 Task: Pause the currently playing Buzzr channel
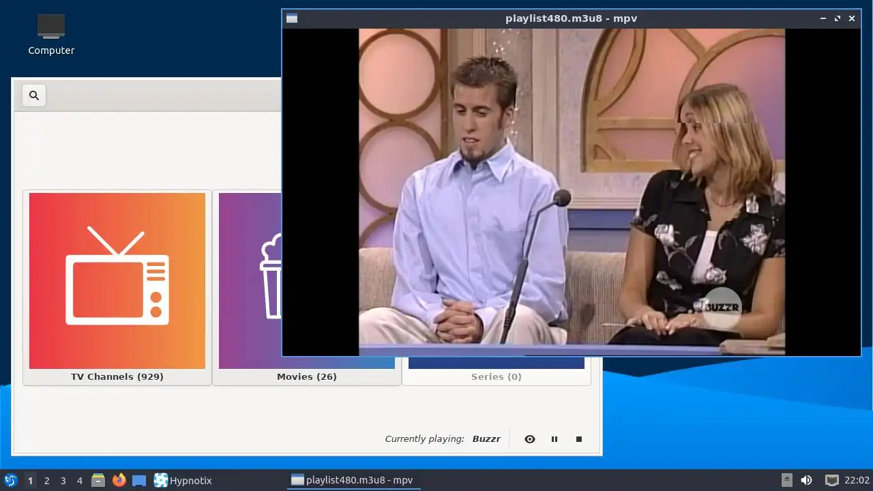click(x=554, y=439)
